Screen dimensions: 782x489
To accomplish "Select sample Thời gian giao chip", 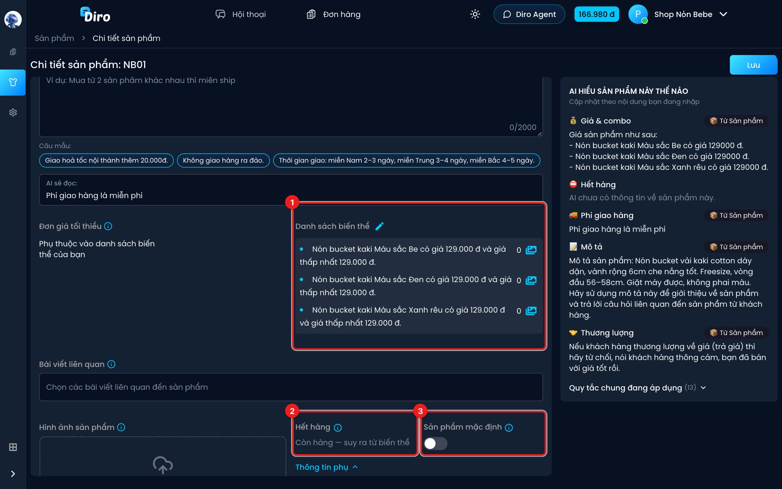I will (406, 160).
